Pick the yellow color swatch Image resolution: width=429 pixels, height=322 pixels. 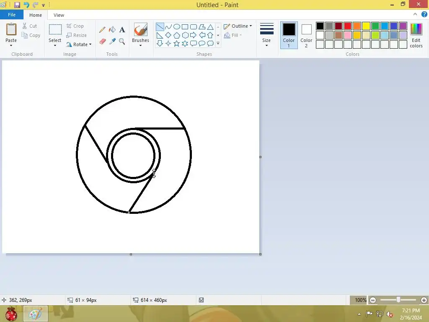pyautogui.click(x=366, y=26)
